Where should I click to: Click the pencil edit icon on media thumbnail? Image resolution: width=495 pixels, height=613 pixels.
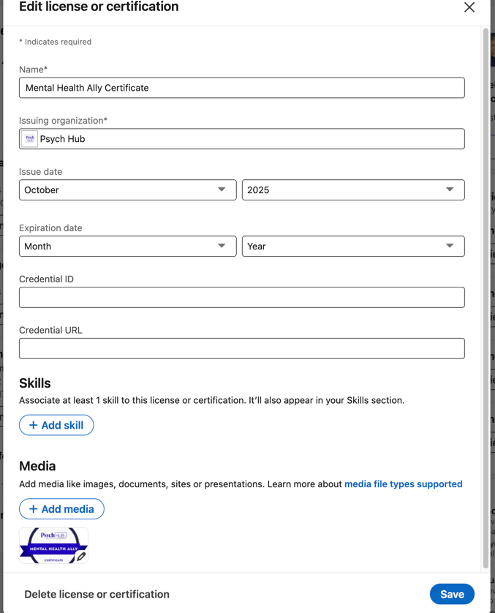(x=81, y=556)
